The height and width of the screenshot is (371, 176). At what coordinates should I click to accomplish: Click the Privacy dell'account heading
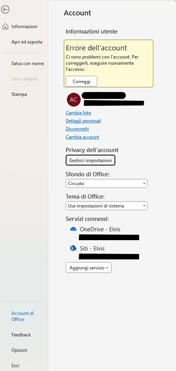(92, 150)
